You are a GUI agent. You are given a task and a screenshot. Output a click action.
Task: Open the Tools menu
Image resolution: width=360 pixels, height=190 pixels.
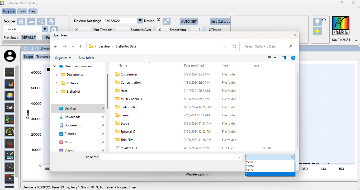coord(22,11)
